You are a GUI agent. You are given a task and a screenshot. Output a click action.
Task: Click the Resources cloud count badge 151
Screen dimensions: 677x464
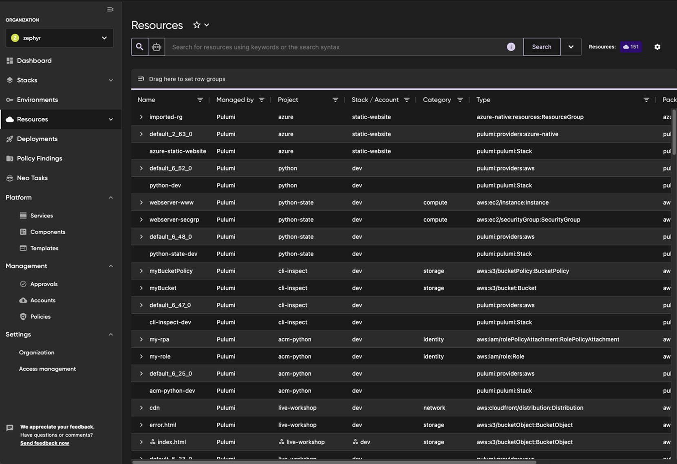(x=631, y=47)
